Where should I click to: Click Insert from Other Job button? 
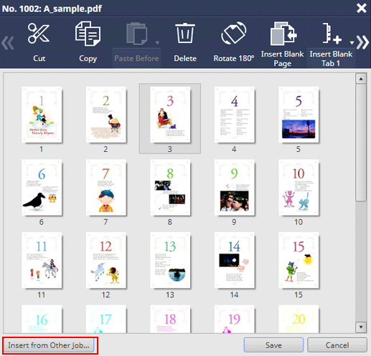point(49,345)
